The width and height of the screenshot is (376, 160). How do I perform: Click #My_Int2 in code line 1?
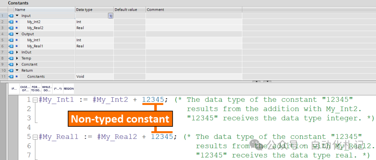(110, 100)
